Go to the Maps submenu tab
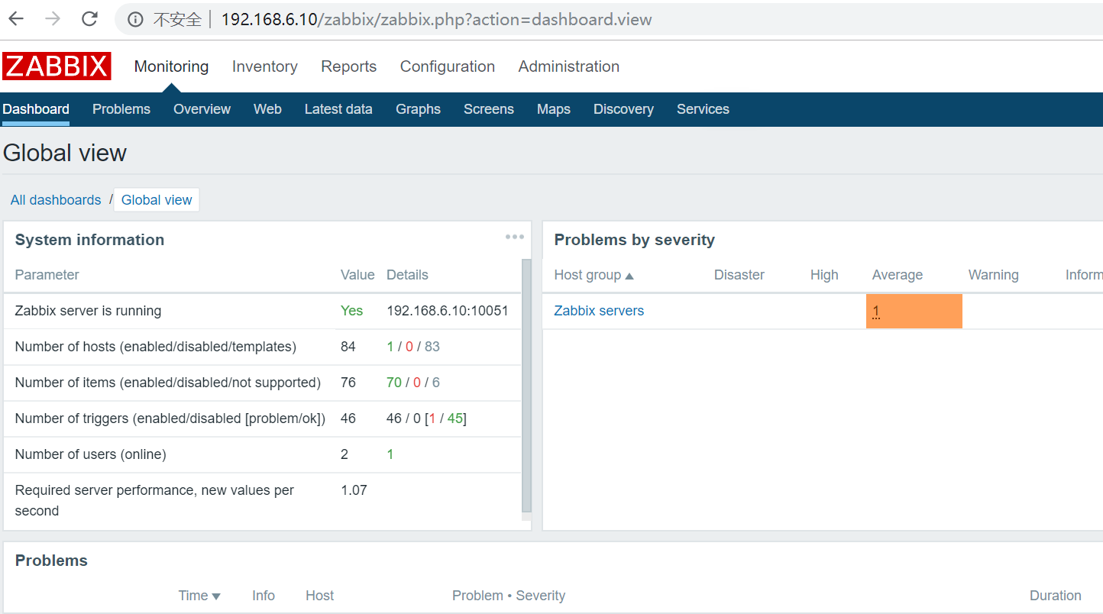This screenshot has width=1103, height=614. 554,109
